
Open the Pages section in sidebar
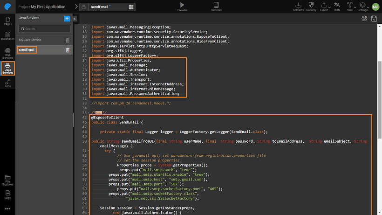7,21
